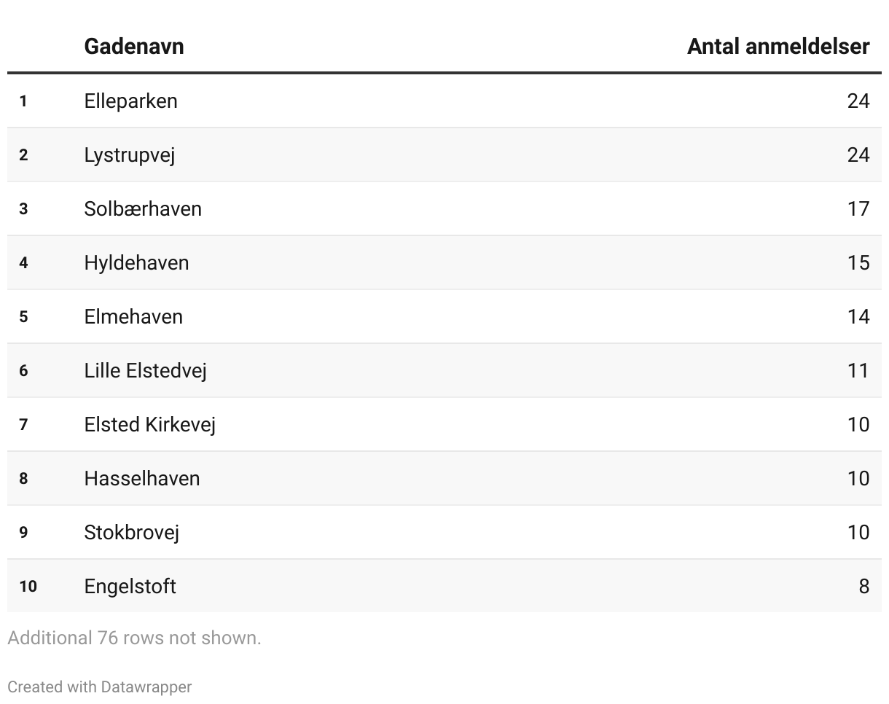This screenshot has height=704, width=889.
Task: Click the value 8 for Engelstoft
Action: [x=864, y=586]
